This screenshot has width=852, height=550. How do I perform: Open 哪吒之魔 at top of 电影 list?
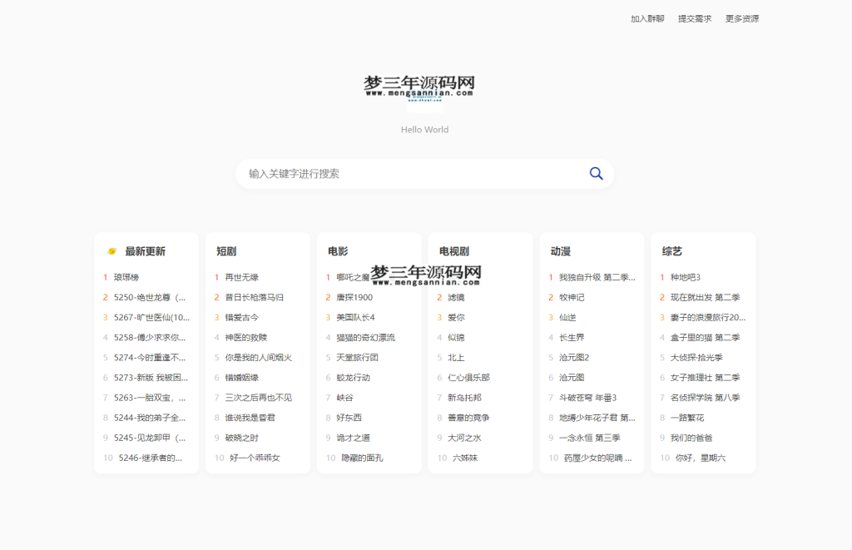pyautogui.click(x=354, y=277)
